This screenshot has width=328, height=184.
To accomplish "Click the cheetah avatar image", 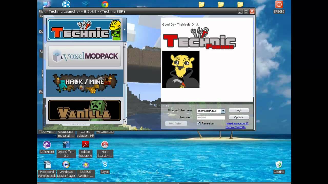I will [181, 69].
